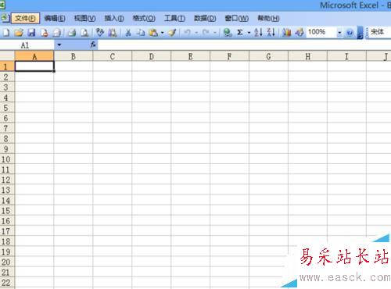Select row 10 by its header
The height and width of the screenshot is (289, 391).
pyautogui.click(x=7, y=159)
